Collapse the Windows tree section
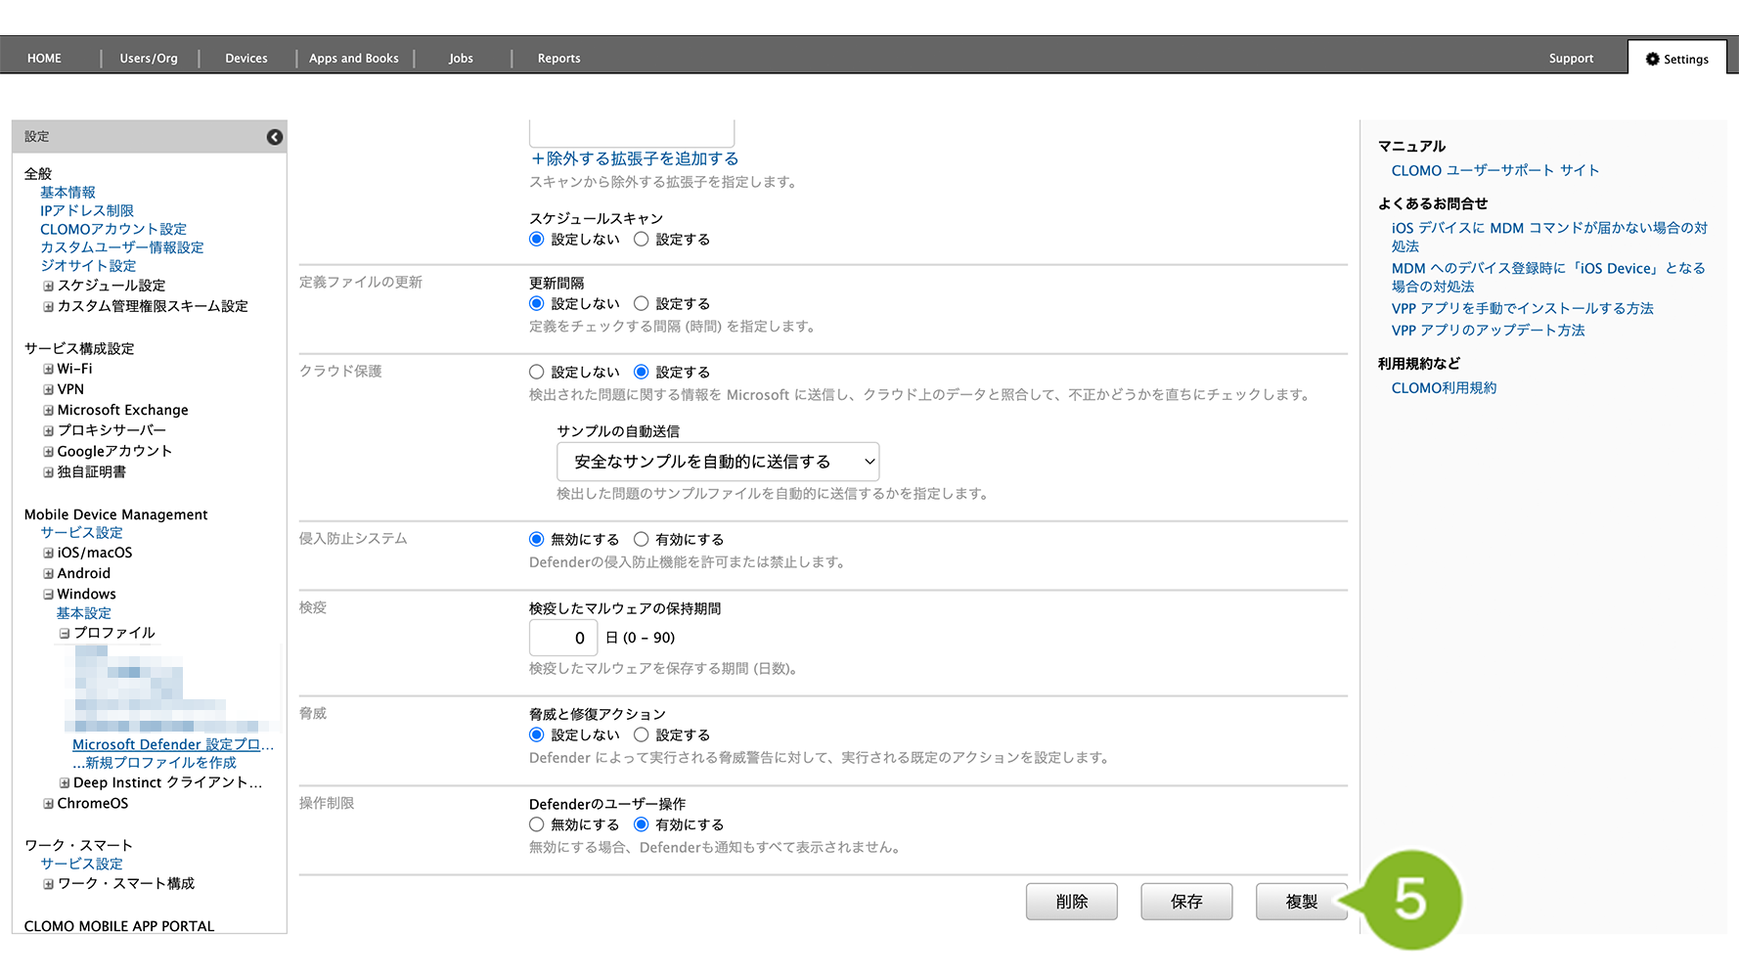Image resolution: width=1739 pixels, height=978 pixels. (x=48, y=595)
